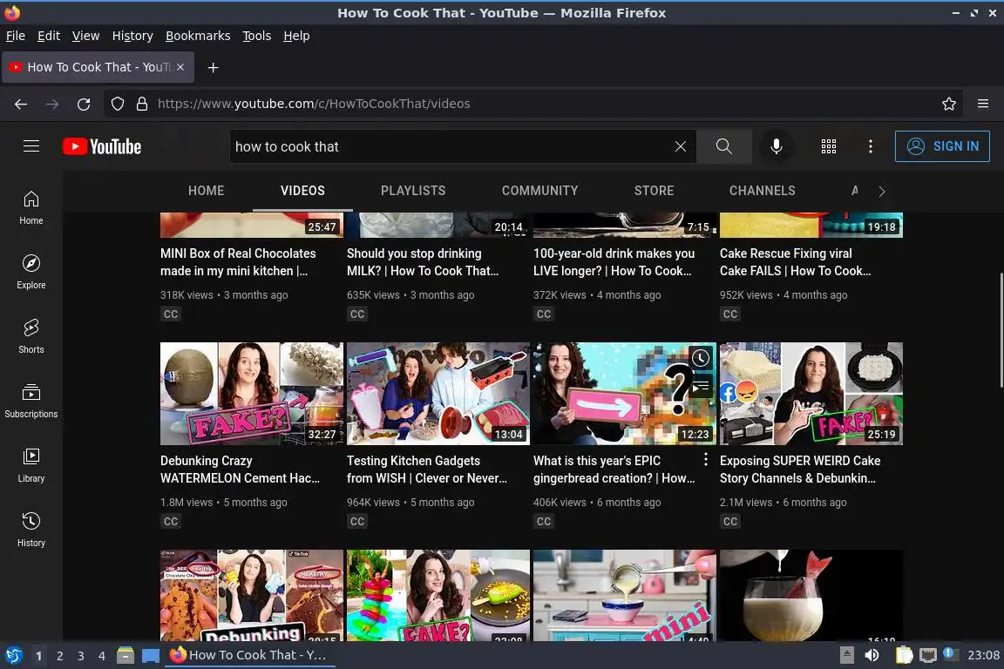Open 'Cake Rescue Fixing viral Cake FAILS' video
The height and width of the screenshot is (669, 1004).
click(795, 262)
